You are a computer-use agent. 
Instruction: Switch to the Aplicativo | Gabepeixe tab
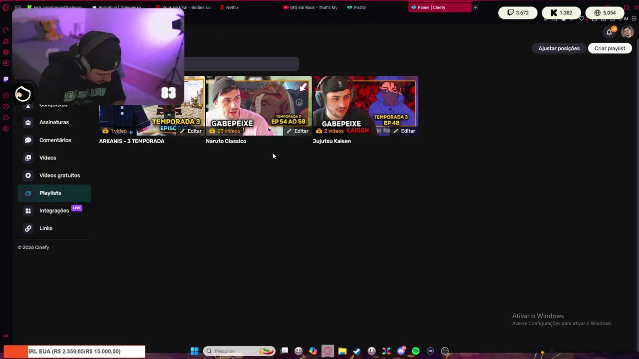[x=117, y=7]
